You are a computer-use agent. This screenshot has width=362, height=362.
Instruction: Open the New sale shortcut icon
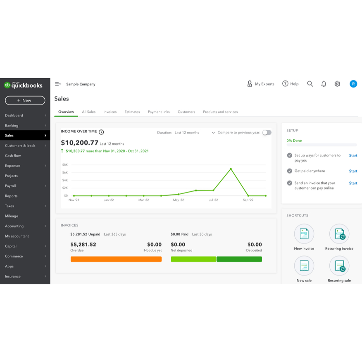tap(304, 266)
